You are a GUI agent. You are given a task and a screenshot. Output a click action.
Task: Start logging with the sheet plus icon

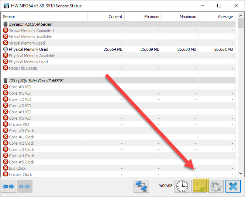(x=200, y=186)
